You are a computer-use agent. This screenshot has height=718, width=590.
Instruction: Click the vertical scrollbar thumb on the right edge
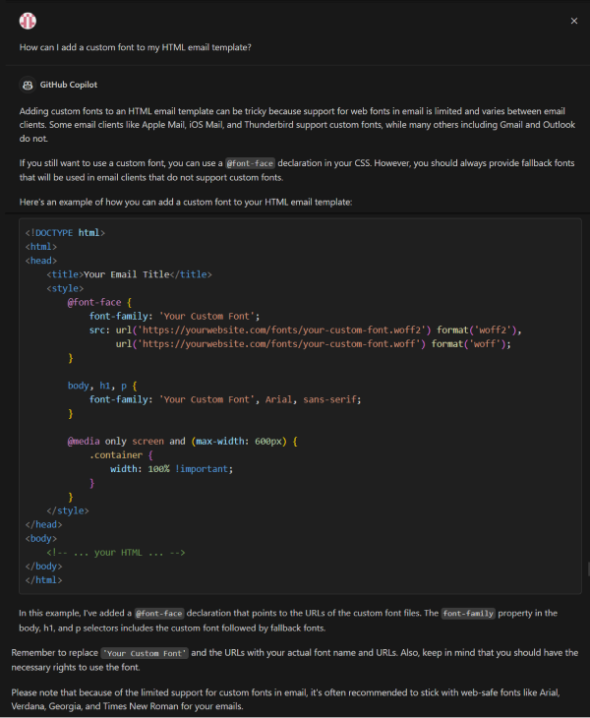(587, 568)
